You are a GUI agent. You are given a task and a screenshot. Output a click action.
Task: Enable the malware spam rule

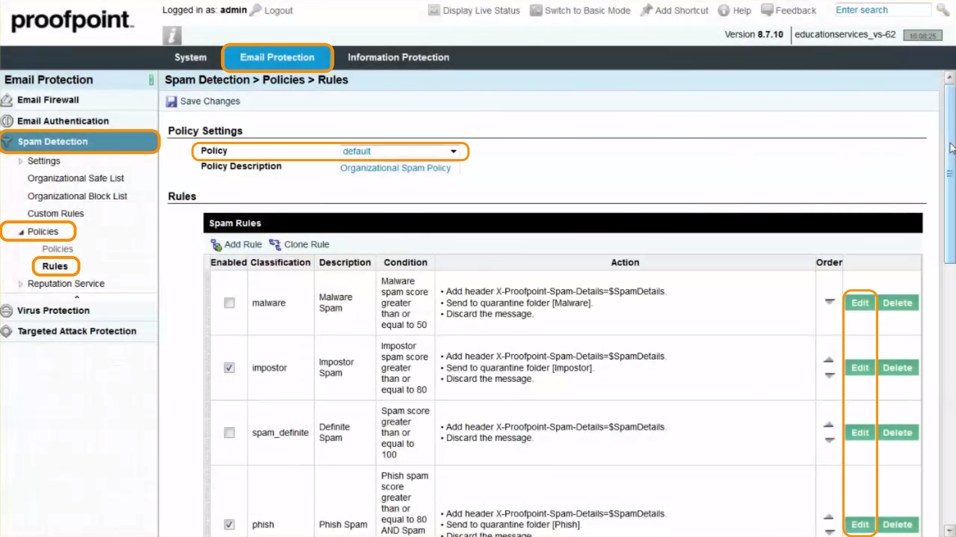coord(229,303)
